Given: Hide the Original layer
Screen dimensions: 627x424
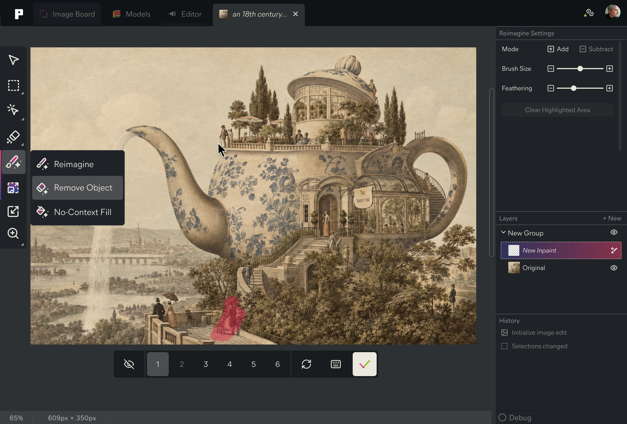Looking at the screenshot, I should 614,268.
